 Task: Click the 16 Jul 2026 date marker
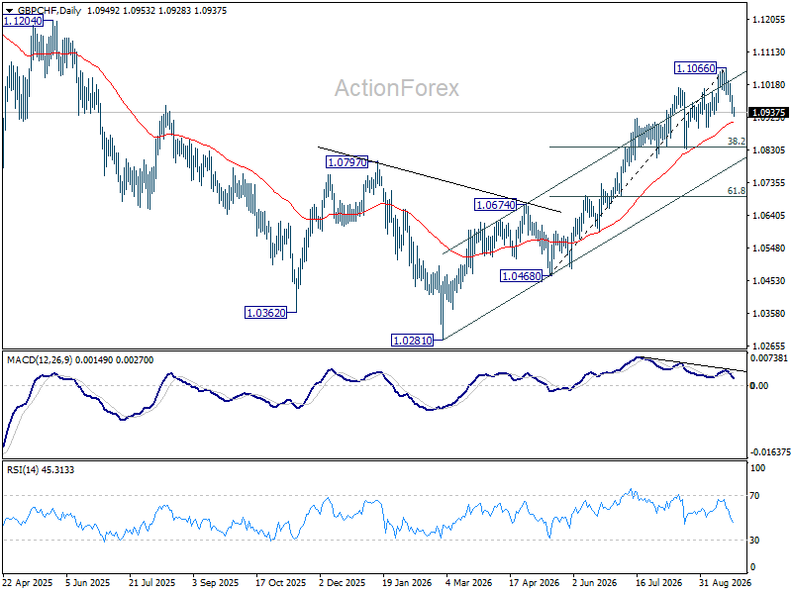658,582
